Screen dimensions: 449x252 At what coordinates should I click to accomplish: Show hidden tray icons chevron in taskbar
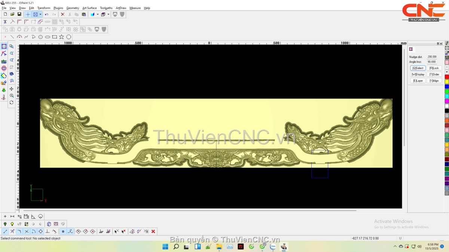(395, 246)
